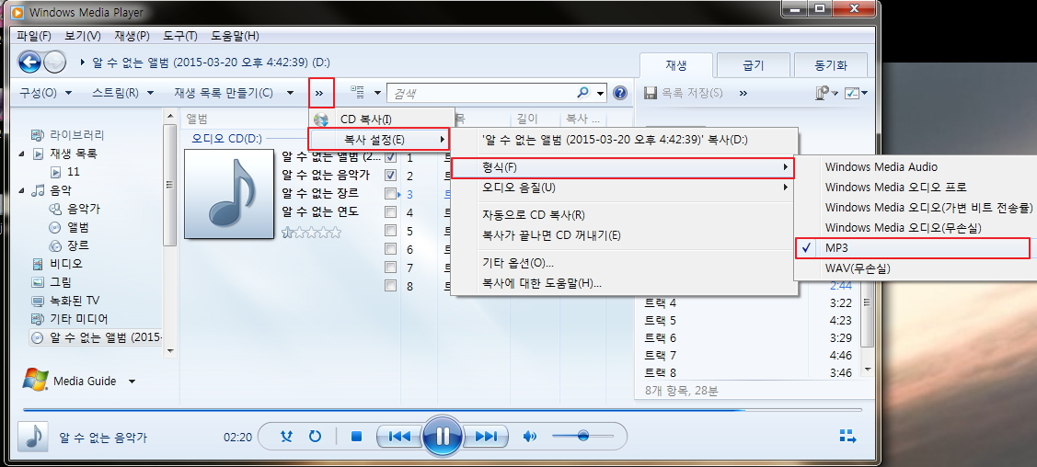Open 음악가 under music
Image resolution: width=1037 pixels, height=467 pixels.
click(84, 209)
